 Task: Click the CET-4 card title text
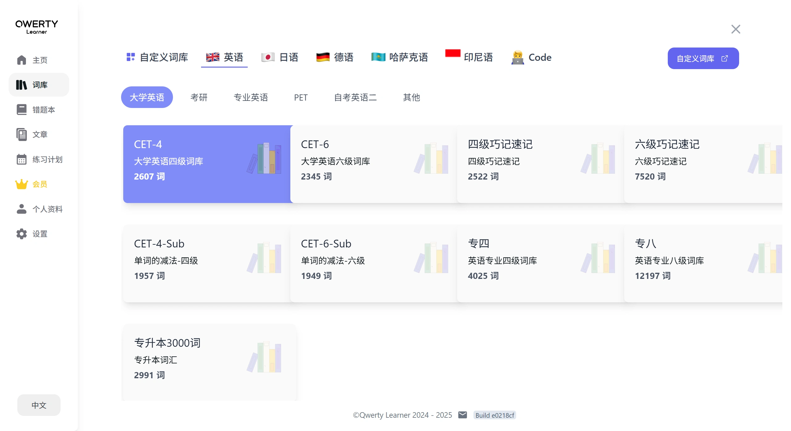[148, 144]
